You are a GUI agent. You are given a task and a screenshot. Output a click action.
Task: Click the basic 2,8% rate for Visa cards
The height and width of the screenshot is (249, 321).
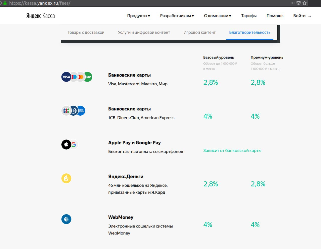[210, 83]
